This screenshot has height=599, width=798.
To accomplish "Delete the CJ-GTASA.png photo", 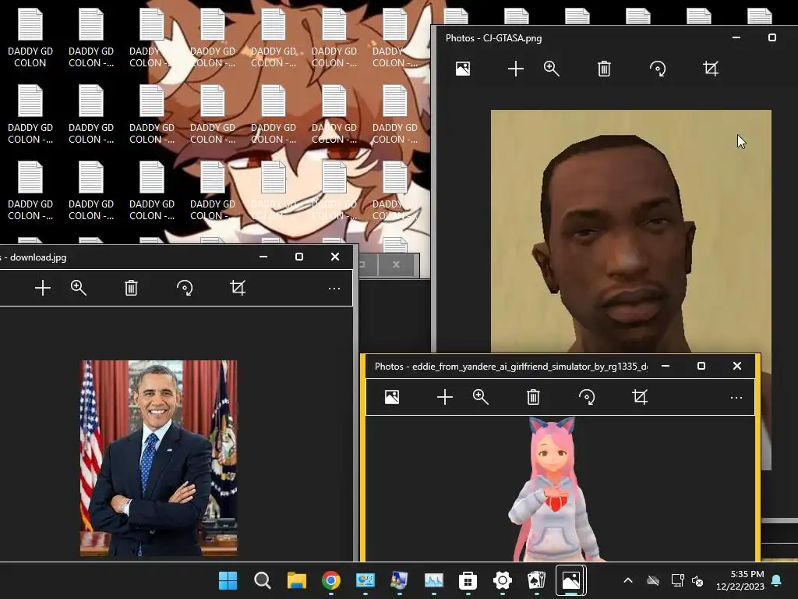I will pyautogui.click(x=604, y=69).
